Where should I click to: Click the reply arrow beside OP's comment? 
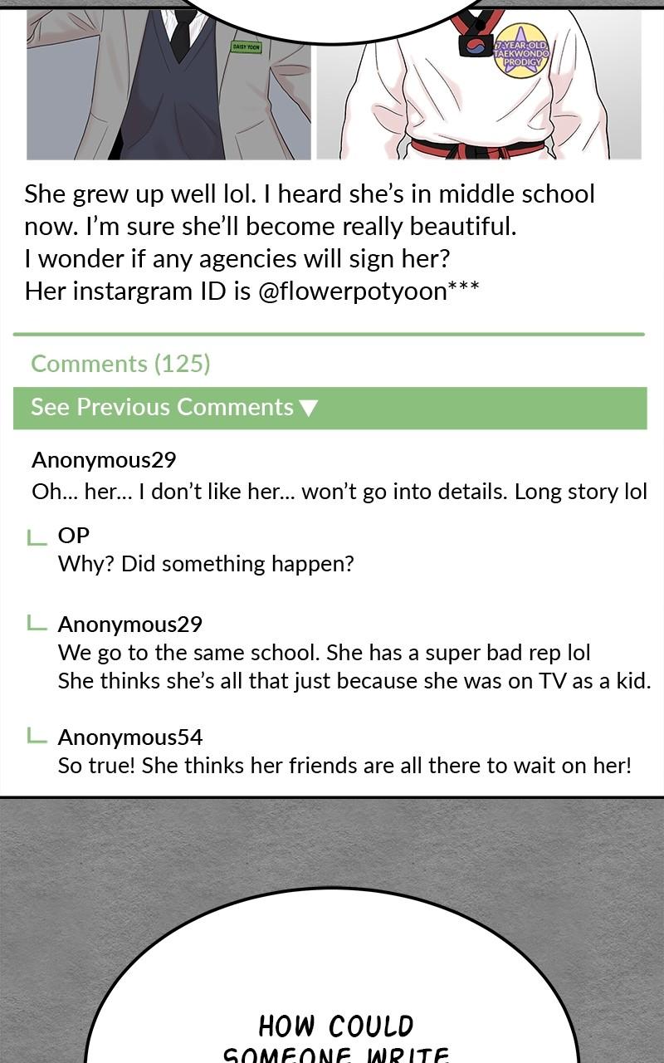point(37,537)
